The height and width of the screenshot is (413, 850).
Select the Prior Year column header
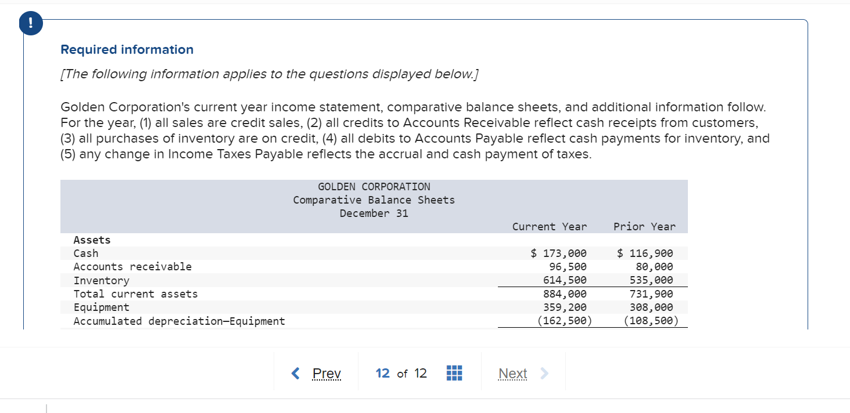point(644,226)
